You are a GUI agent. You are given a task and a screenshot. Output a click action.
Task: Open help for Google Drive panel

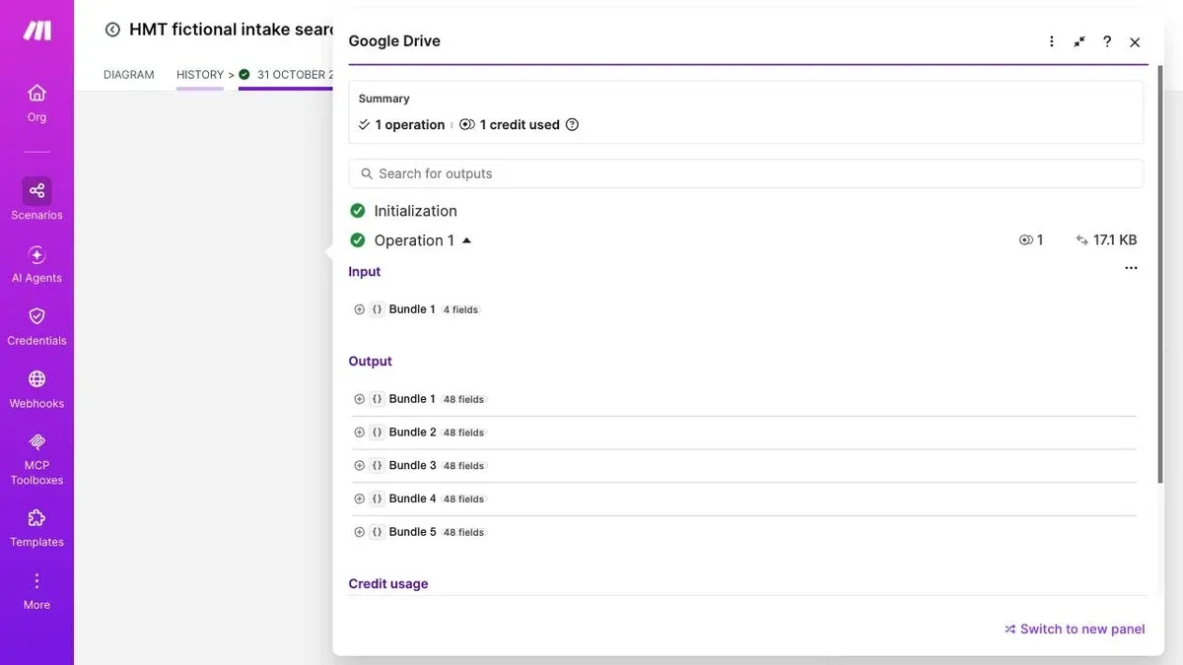(1107, 41)
